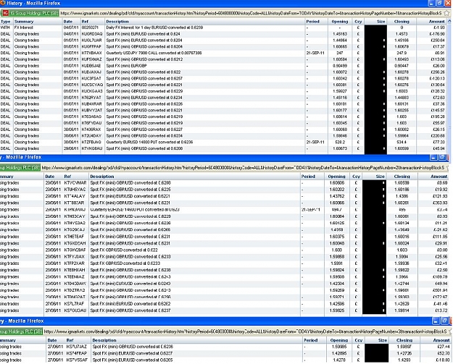The height and width of the screenshot is (364, 453).
Task: Select the 'WITH' type cell in first row
Action: (4, 27)
